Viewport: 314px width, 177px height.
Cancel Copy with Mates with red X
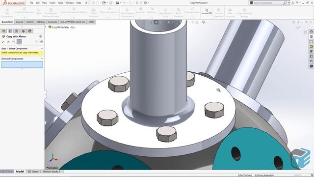8,42
